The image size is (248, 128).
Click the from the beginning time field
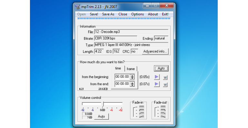(123, 77)
